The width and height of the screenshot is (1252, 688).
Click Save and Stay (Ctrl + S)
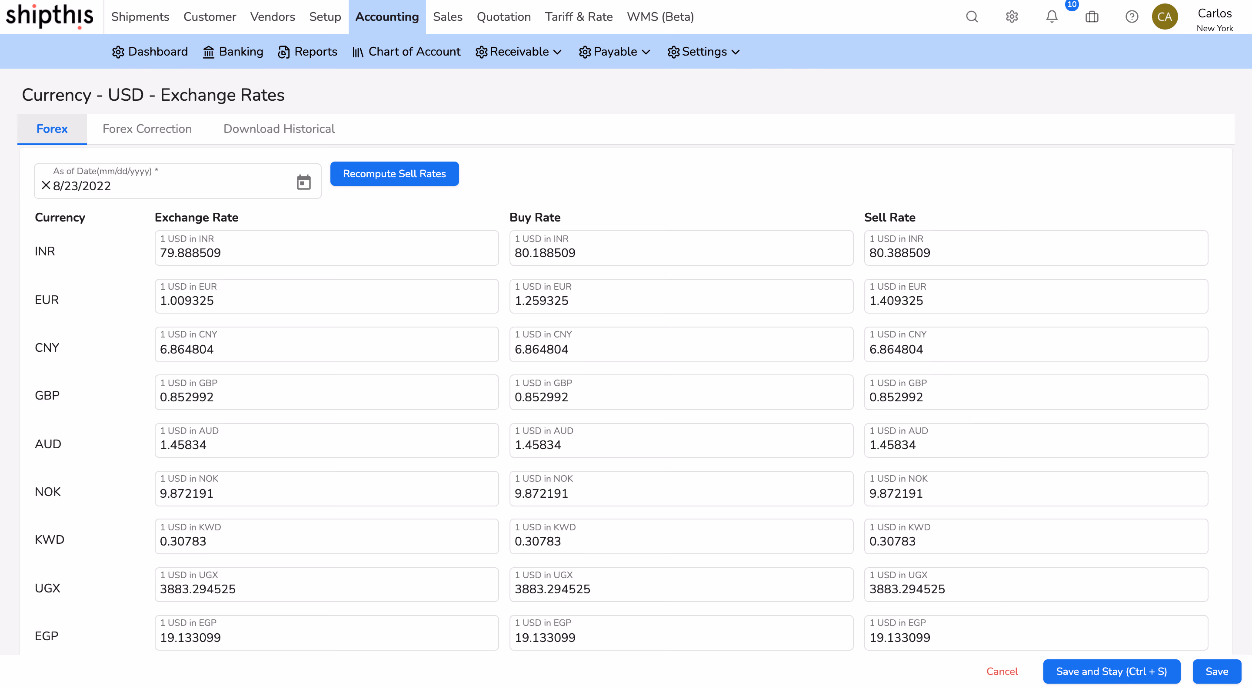pos(1111,671)
